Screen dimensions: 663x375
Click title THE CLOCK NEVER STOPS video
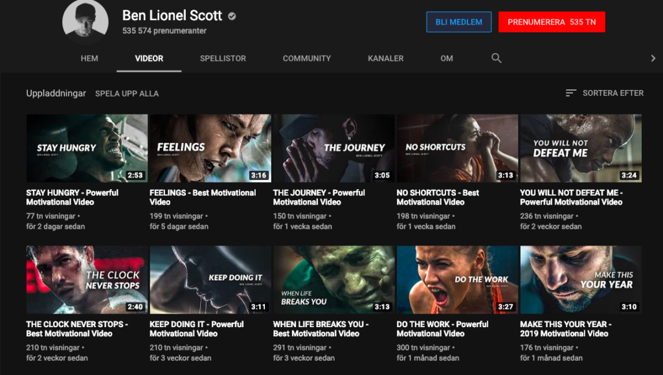click(x=77, y=329)
